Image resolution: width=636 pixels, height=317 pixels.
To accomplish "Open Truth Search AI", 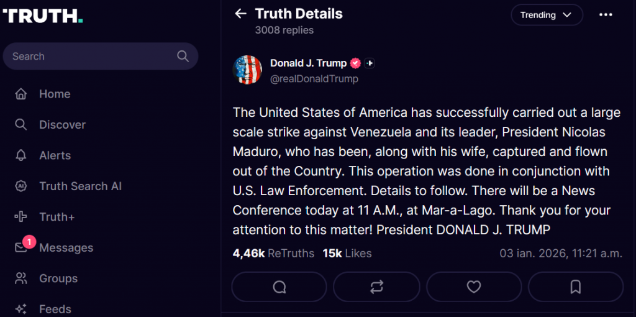I will point(80,186).
